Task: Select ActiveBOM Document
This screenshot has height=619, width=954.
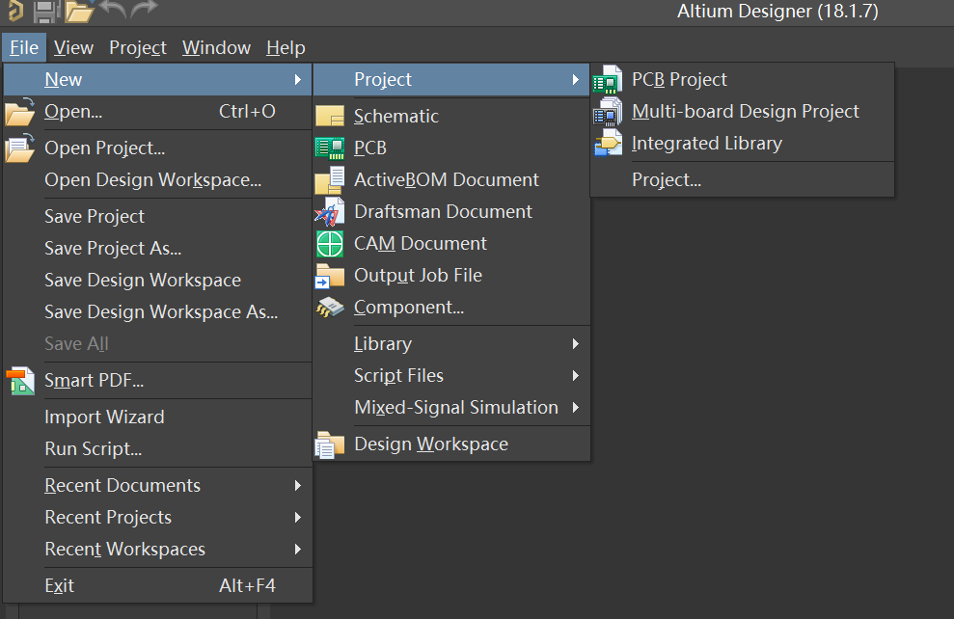Action: tap(451, 180)
